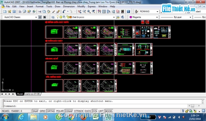Screen dimensions: 206x121
Task: Open Windows Start button
Action: (x=5, y=117)
